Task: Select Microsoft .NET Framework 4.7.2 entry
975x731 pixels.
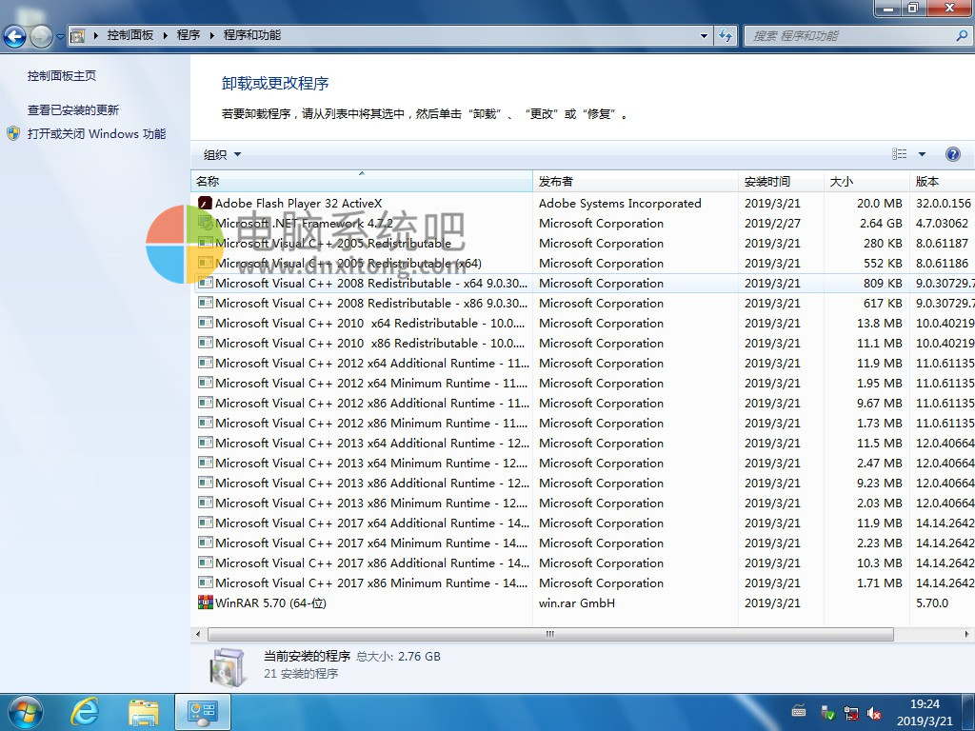Action: coord(304,223)
